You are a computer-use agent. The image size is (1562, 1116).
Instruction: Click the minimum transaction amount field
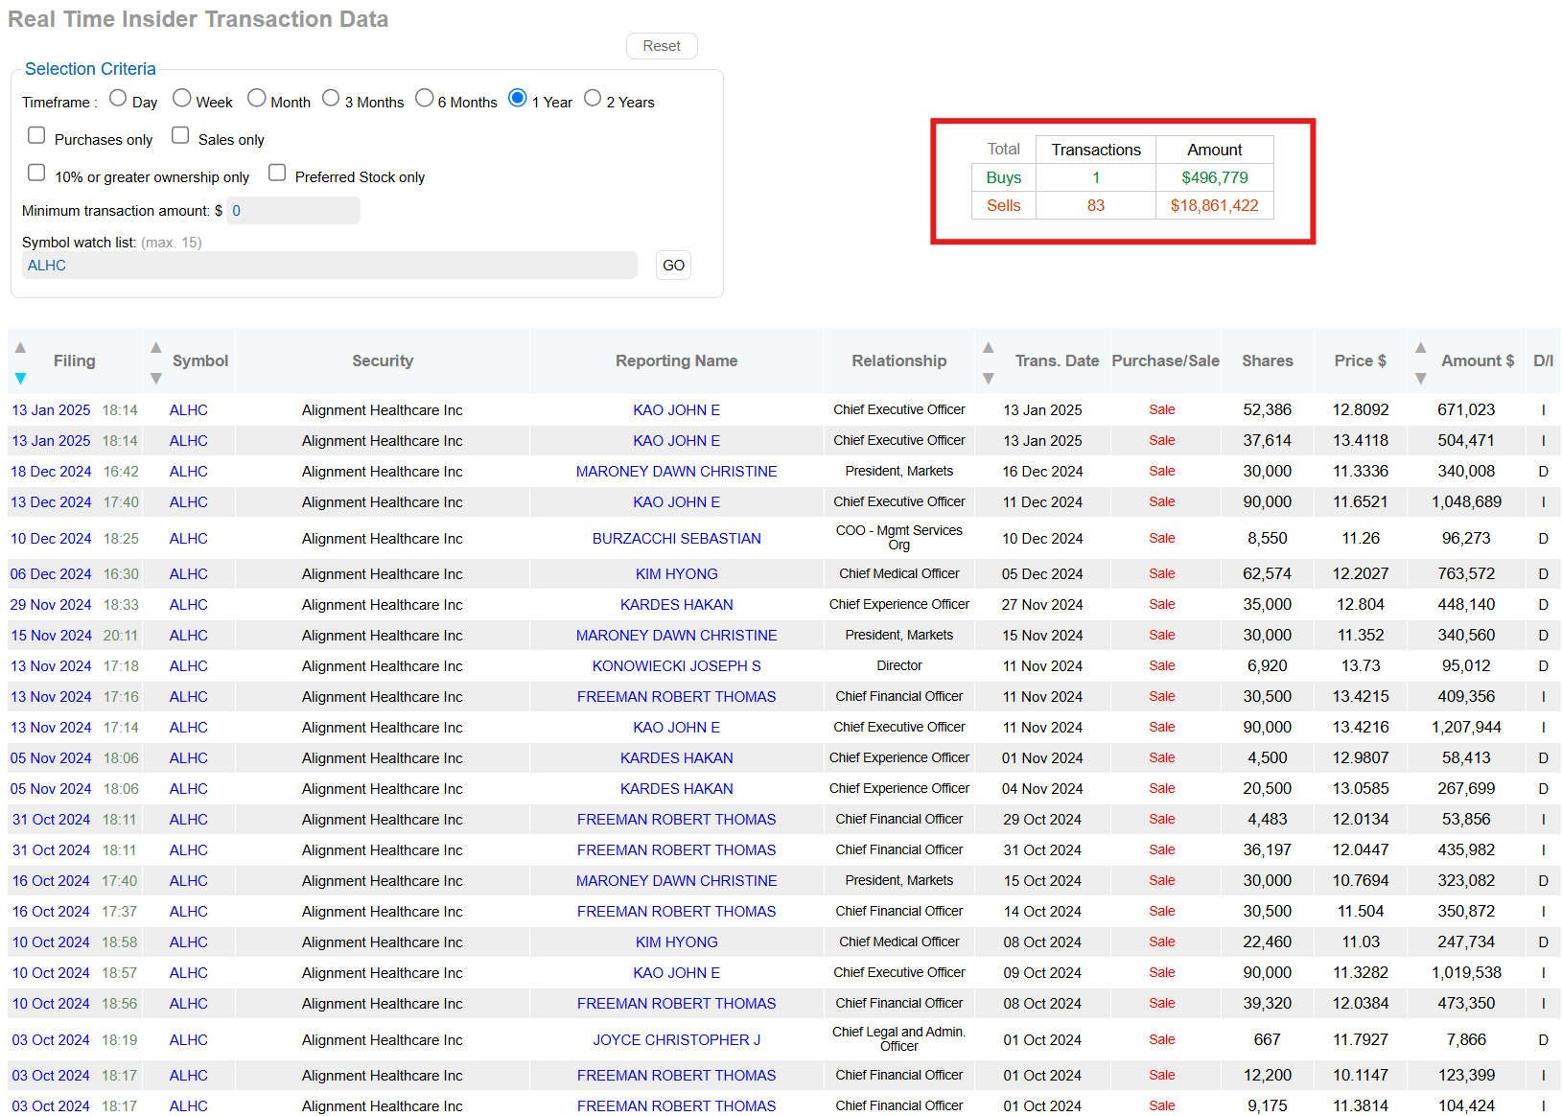pyautogui.click(x=293, y=211)
